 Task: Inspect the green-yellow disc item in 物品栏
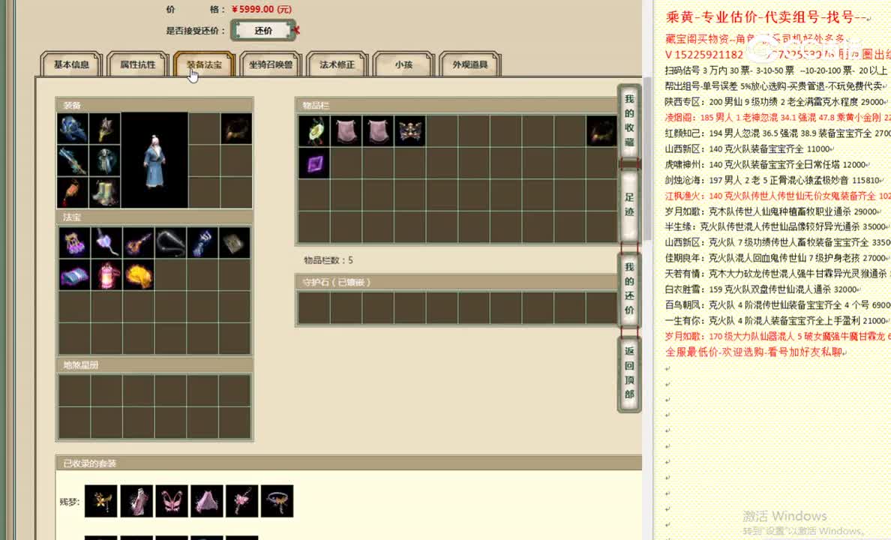pos(313,130)
